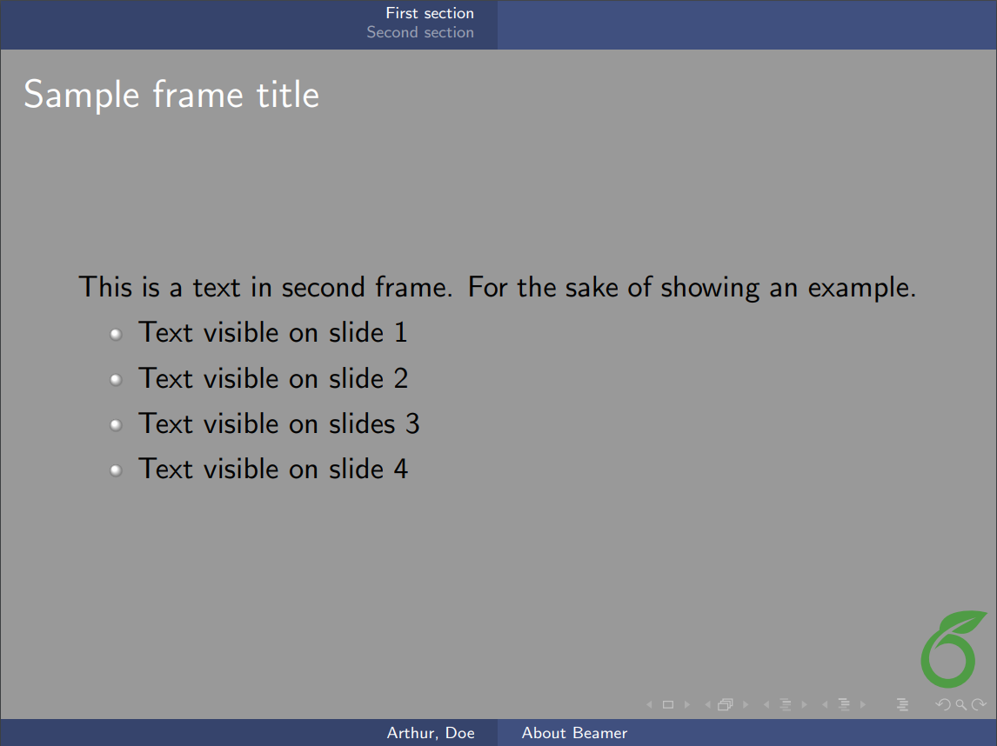Click the next section arrow
This screenshot has width=997, height=746.
(x=863, y=704)
